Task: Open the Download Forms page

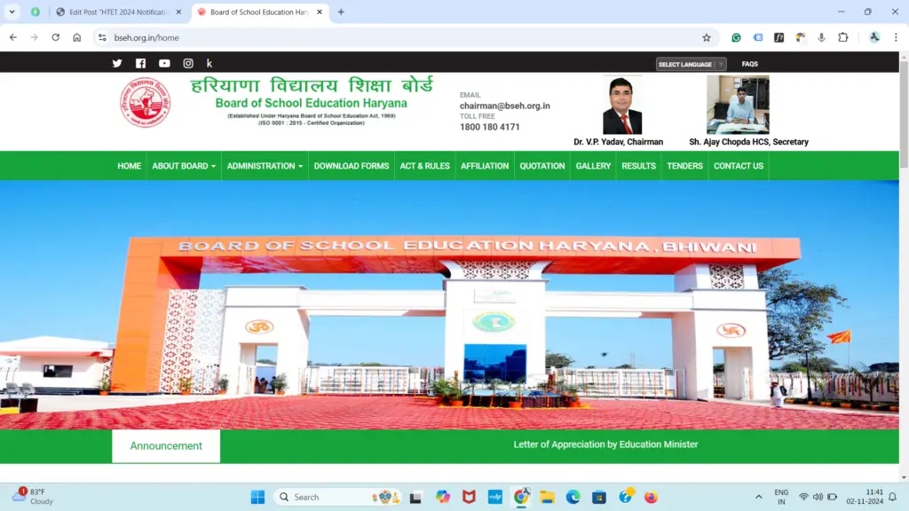Action: point(352,166)
